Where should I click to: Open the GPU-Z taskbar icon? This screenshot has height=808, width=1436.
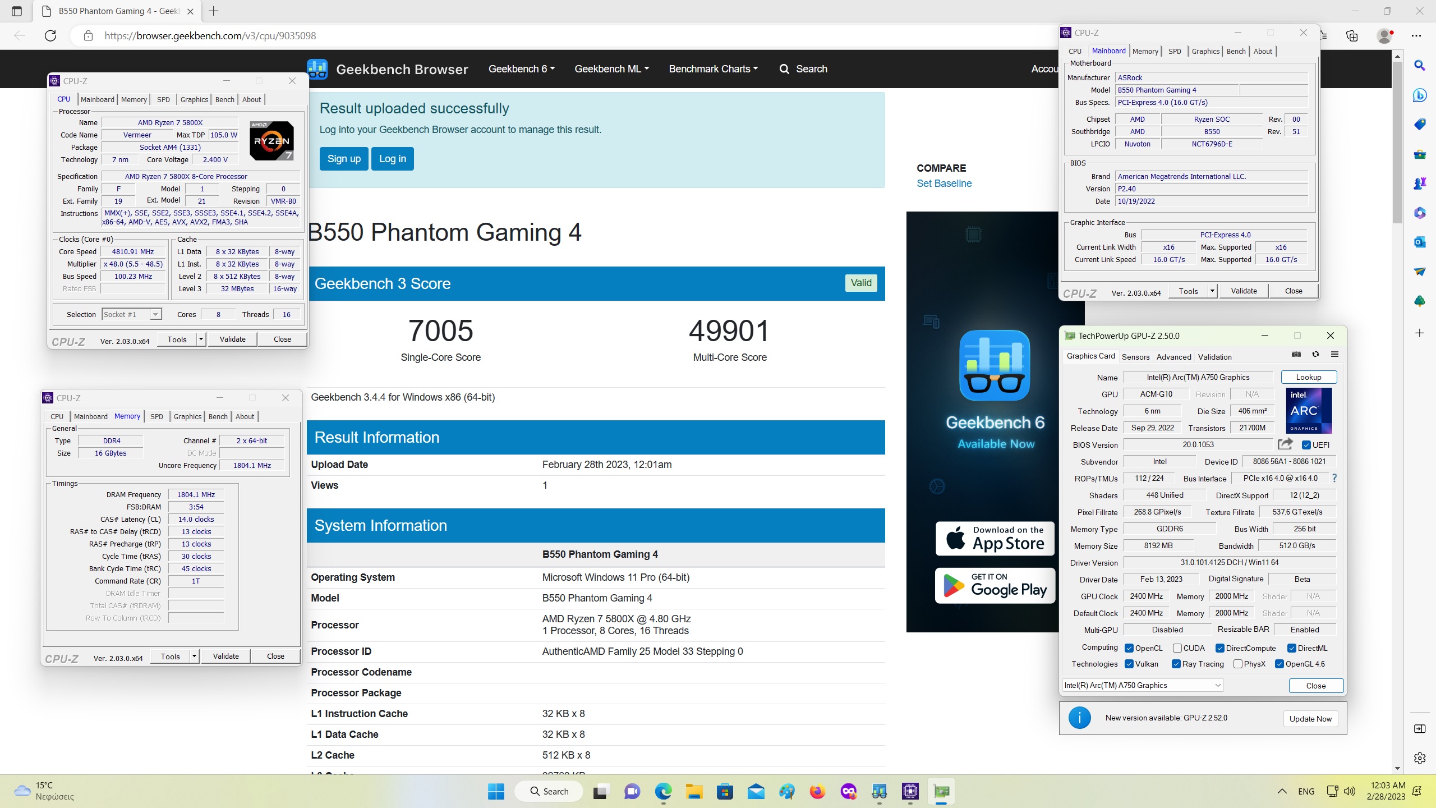pos(941,791)
